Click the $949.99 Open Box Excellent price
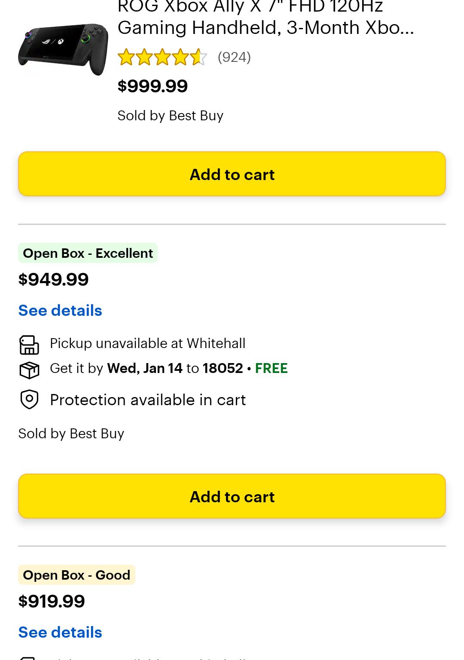This screenshot has height=660, width=464. point(53,279)
